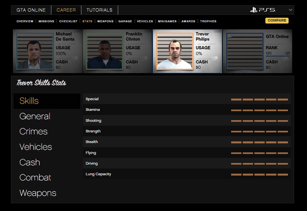Click the Stealth skill label

click(92, 142)
